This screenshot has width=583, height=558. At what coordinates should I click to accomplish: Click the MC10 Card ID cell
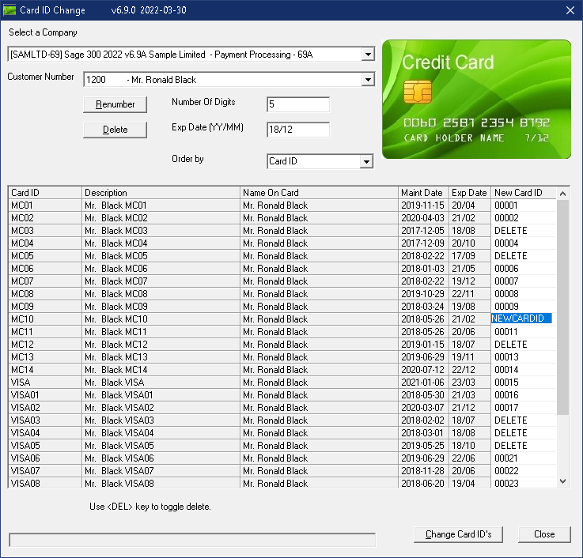point(44,319)
